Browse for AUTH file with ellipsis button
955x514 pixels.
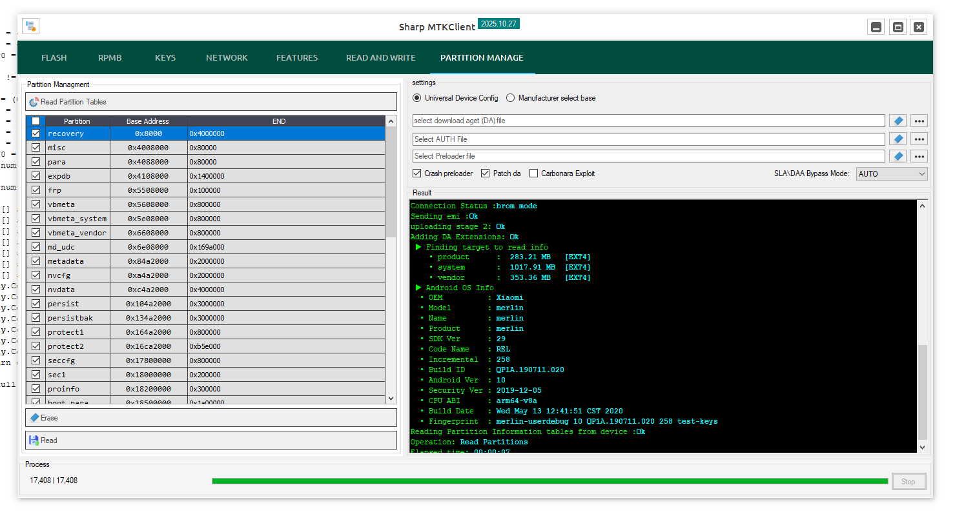(919, 139)
